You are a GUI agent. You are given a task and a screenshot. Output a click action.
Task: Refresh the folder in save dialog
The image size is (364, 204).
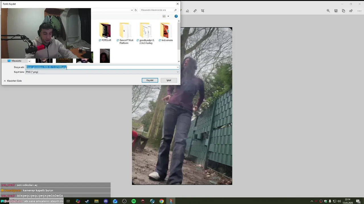[136, 10]
